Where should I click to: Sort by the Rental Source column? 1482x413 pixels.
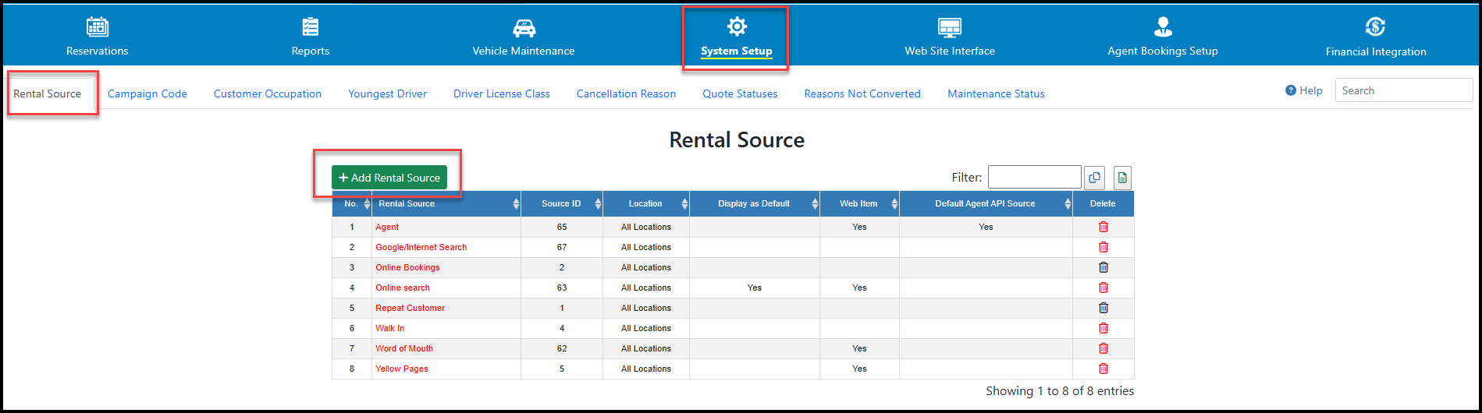tap(446, 203)
